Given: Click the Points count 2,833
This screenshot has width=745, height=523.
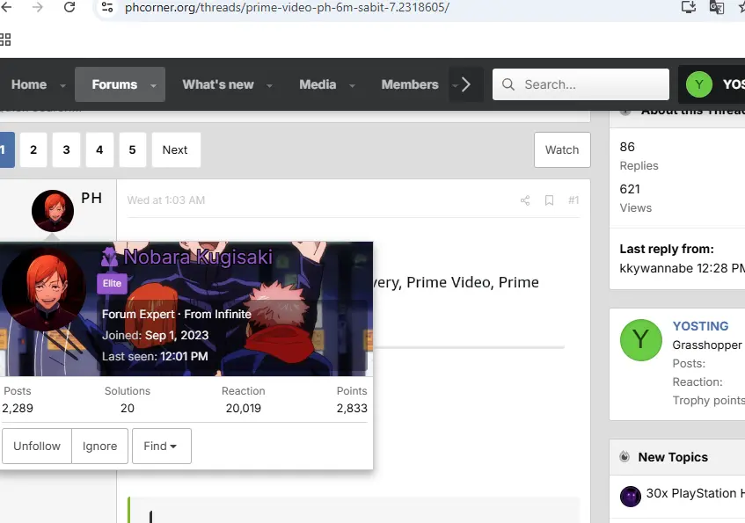Looking at the screenshot, I should click(352, 408).
